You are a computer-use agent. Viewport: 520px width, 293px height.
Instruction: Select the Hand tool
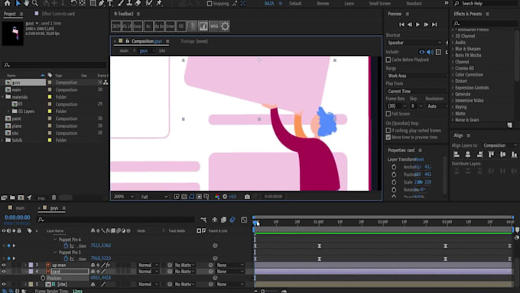click(26, 3)
